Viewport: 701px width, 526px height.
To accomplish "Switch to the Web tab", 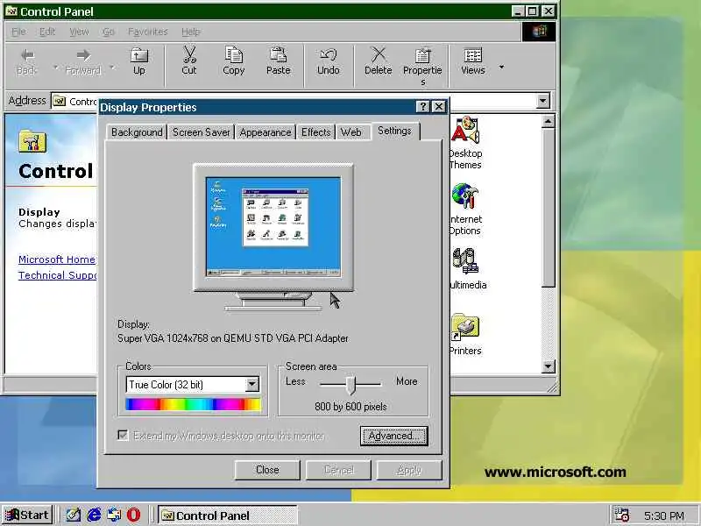I will (x=351, y=132).
